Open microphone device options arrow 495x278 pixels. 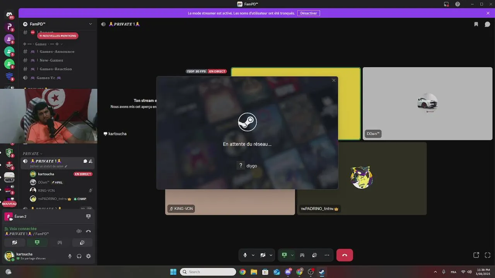click(x=253, y=255)
